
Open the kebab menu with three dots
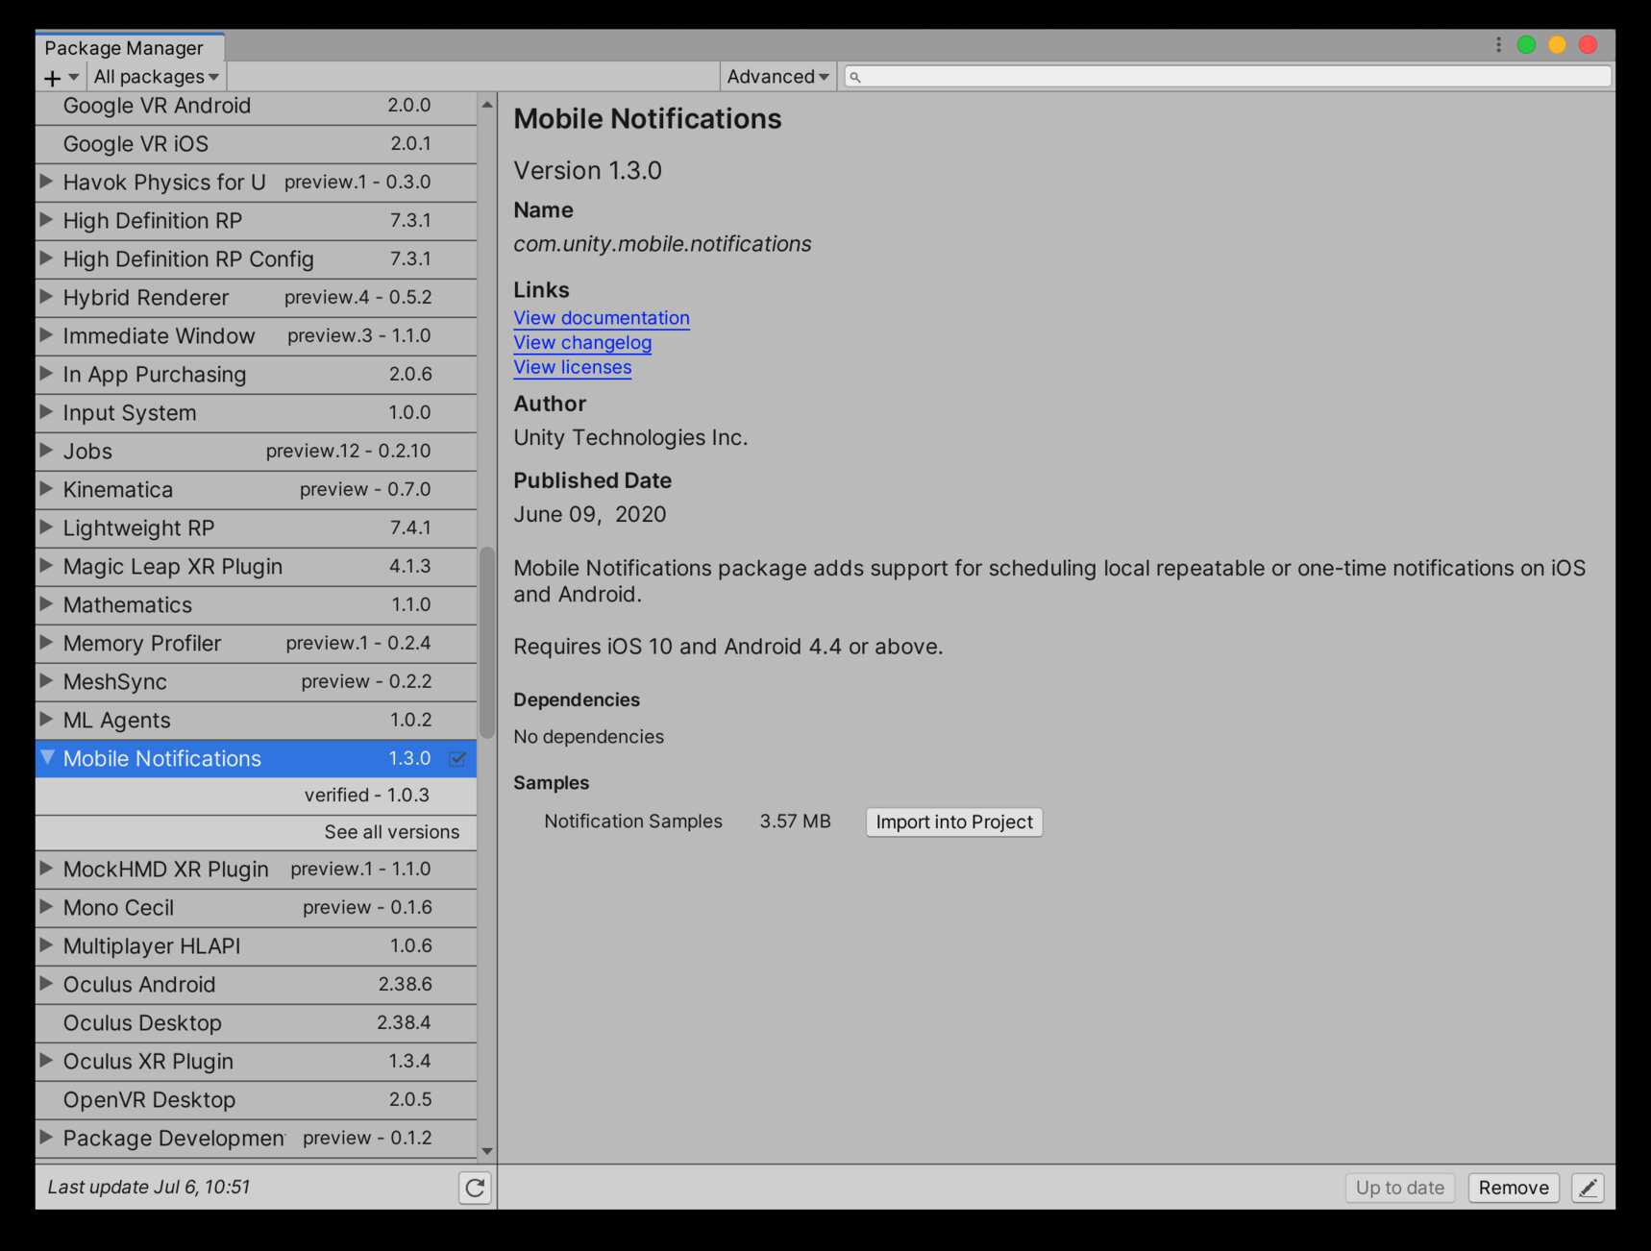[x=1496, y=44]
